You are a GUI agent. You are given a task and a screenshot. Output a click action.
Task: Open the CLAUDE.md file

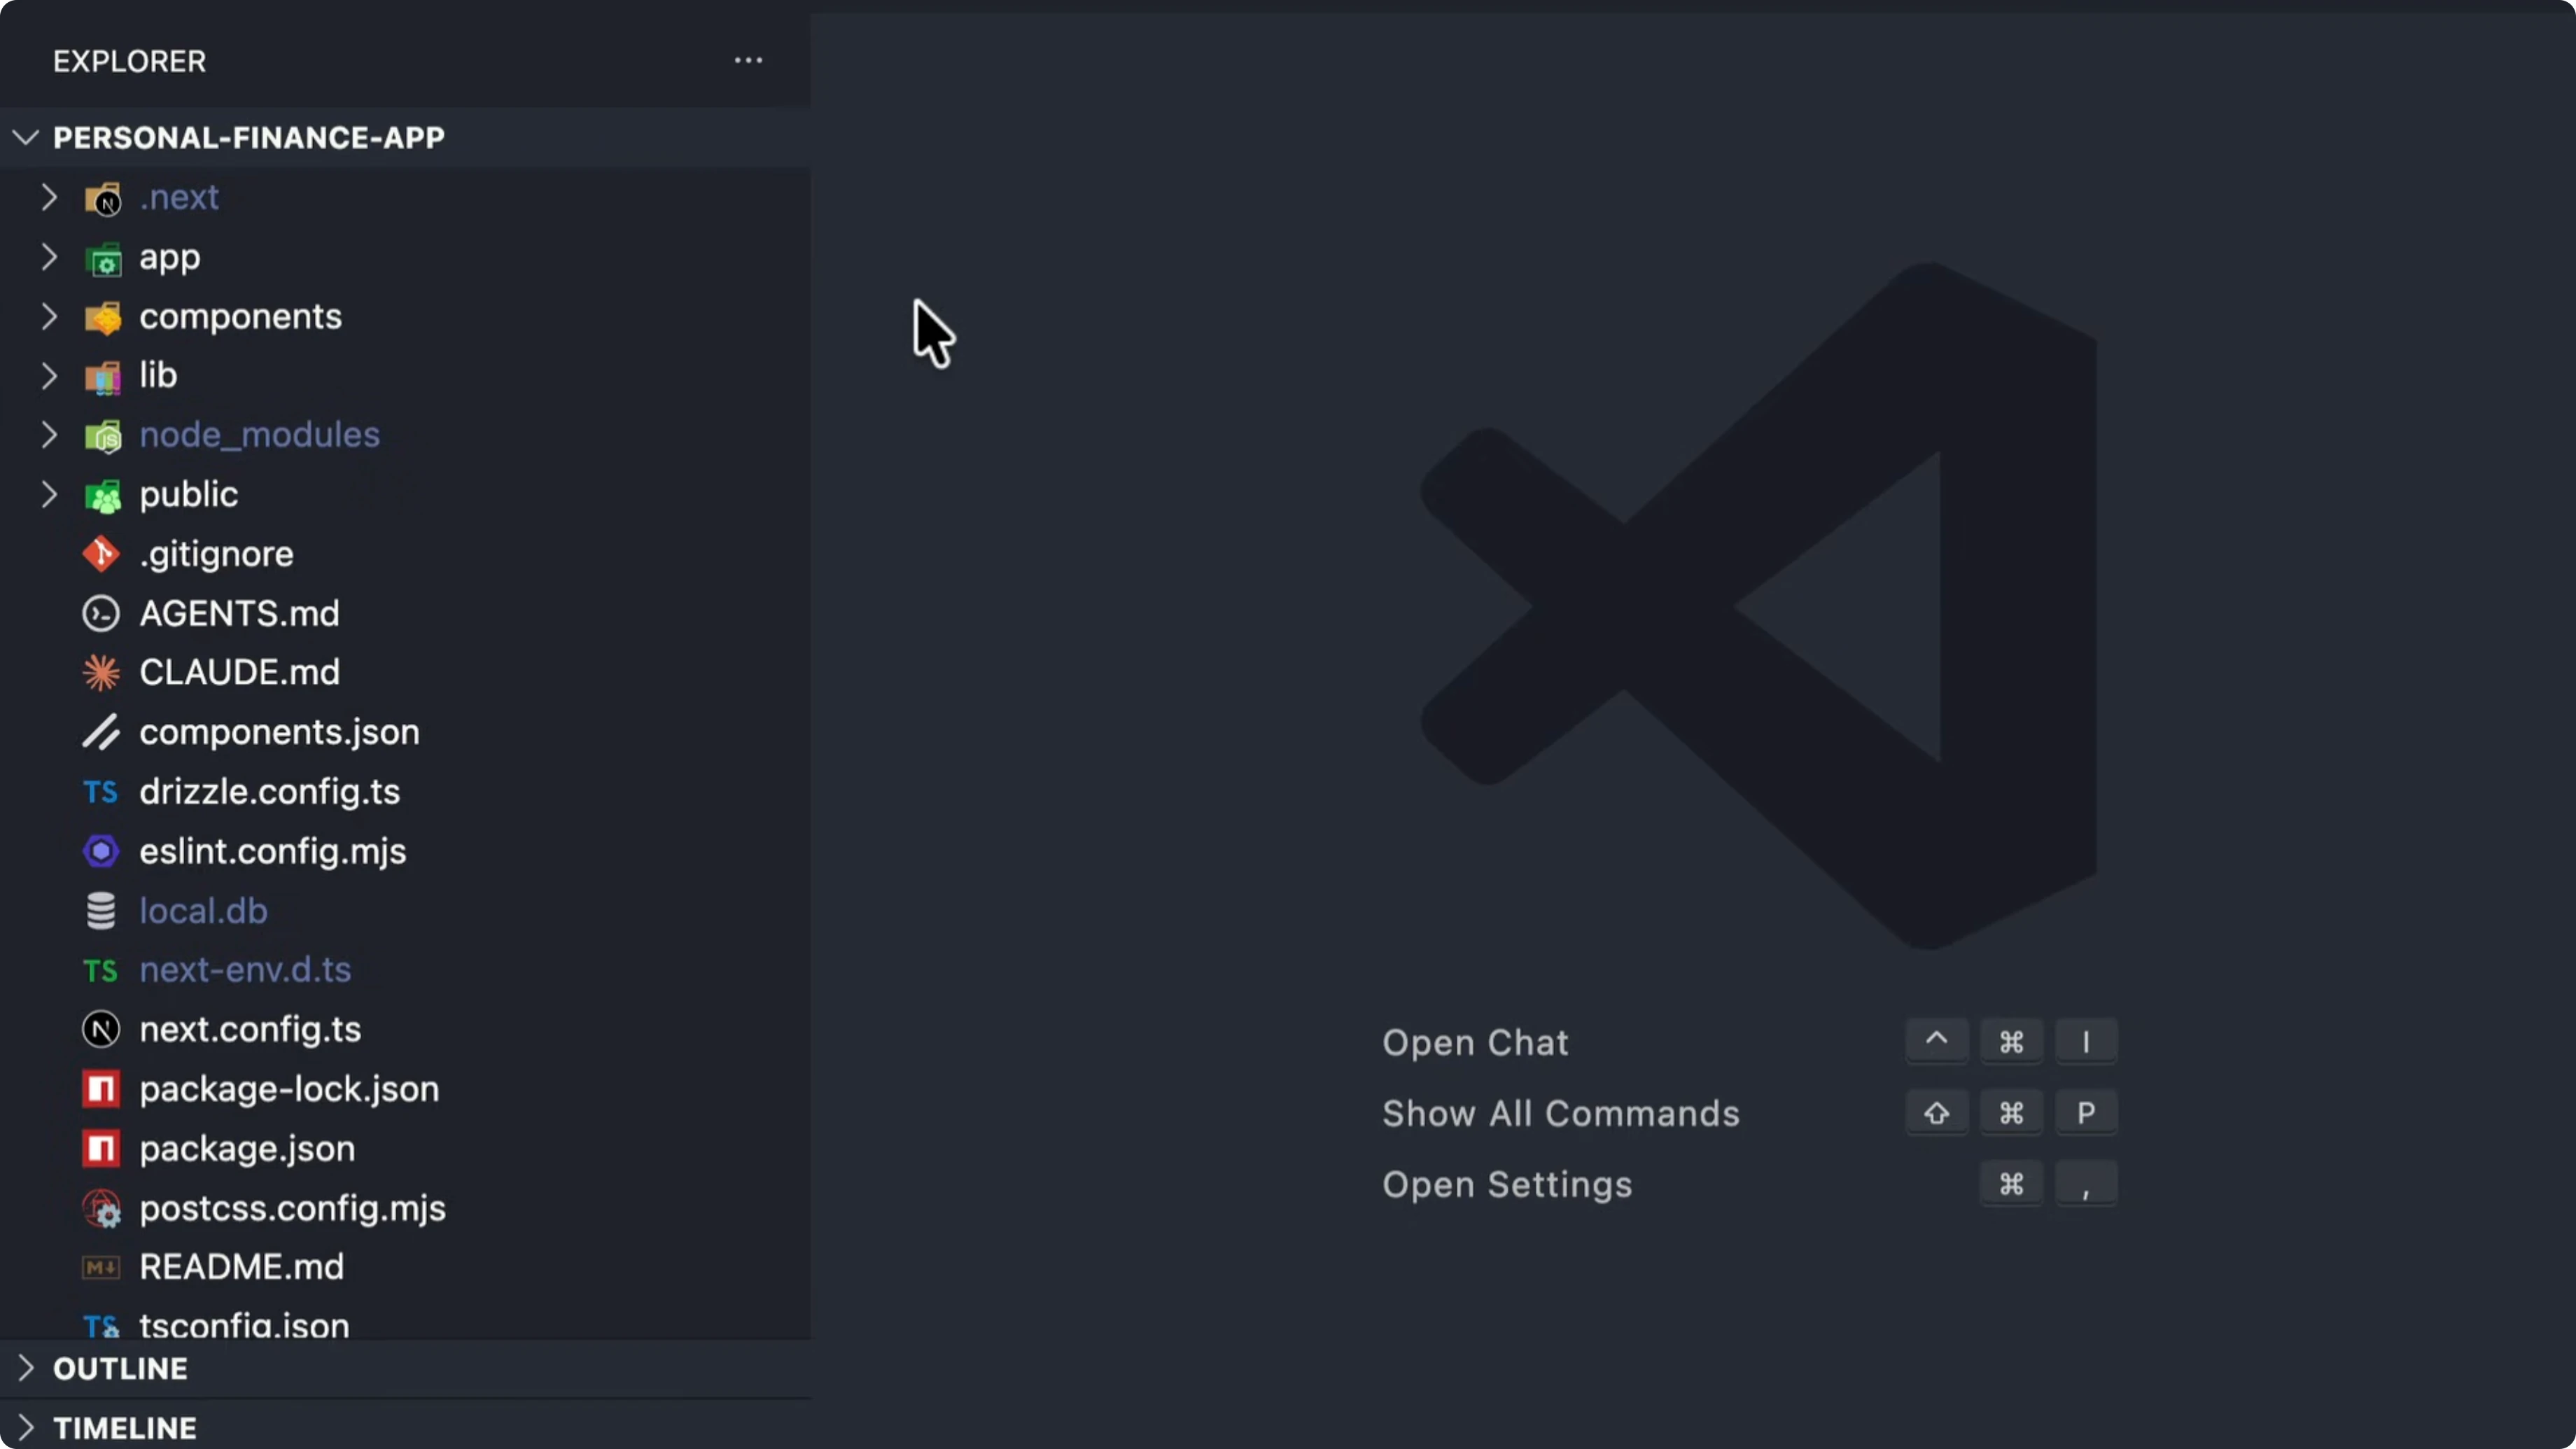(x=240, y=673)
